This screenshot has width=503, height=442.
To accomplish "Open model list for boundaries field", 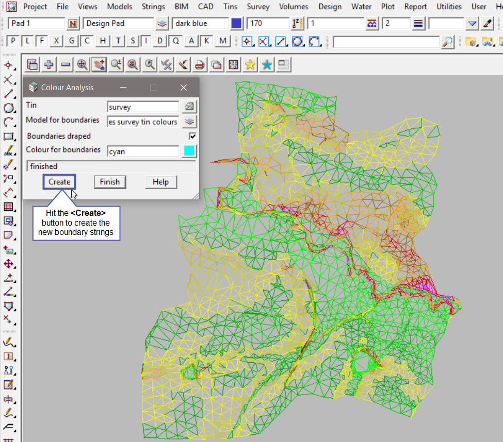I will (190, 122).
